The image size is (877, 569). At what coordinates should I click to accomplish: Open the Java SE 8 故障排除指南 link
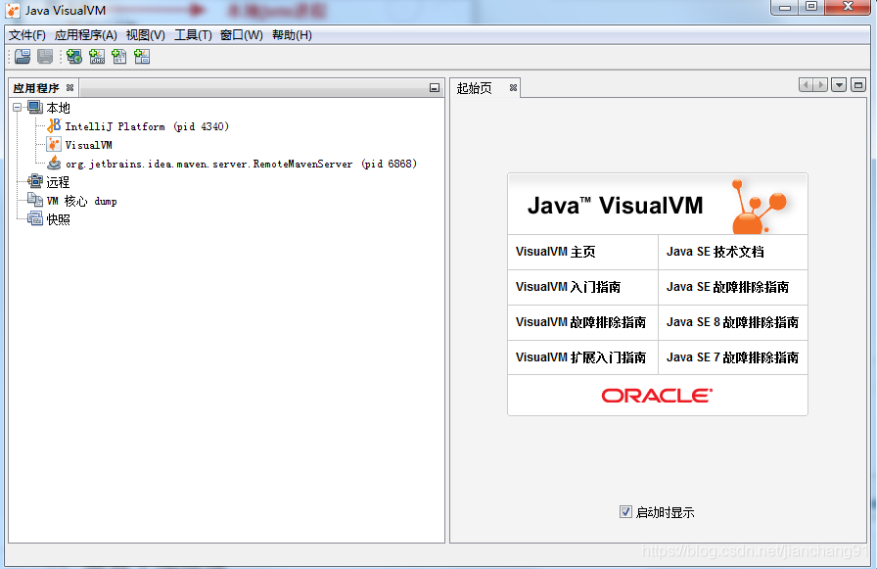click(x=732, y=322)
